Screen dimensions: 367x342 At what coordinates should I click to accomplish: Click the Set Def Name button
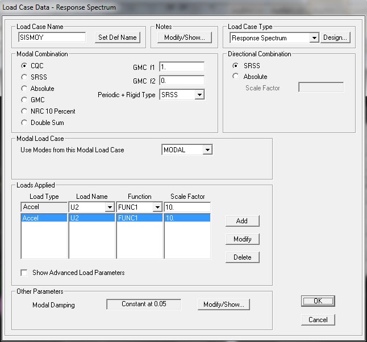click(x=118, y=37)
